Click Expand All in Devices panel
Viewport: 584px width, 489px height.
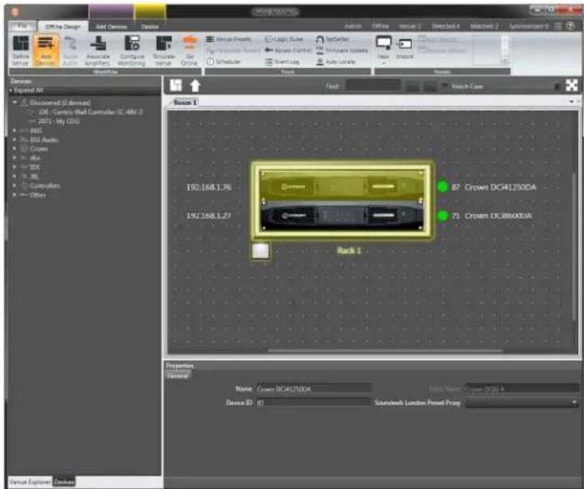coord(28,90)
